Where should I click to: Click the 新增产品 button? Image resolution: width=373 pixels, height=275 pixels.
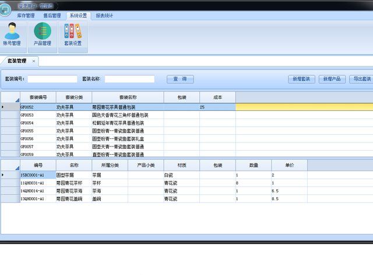[332, 79]
